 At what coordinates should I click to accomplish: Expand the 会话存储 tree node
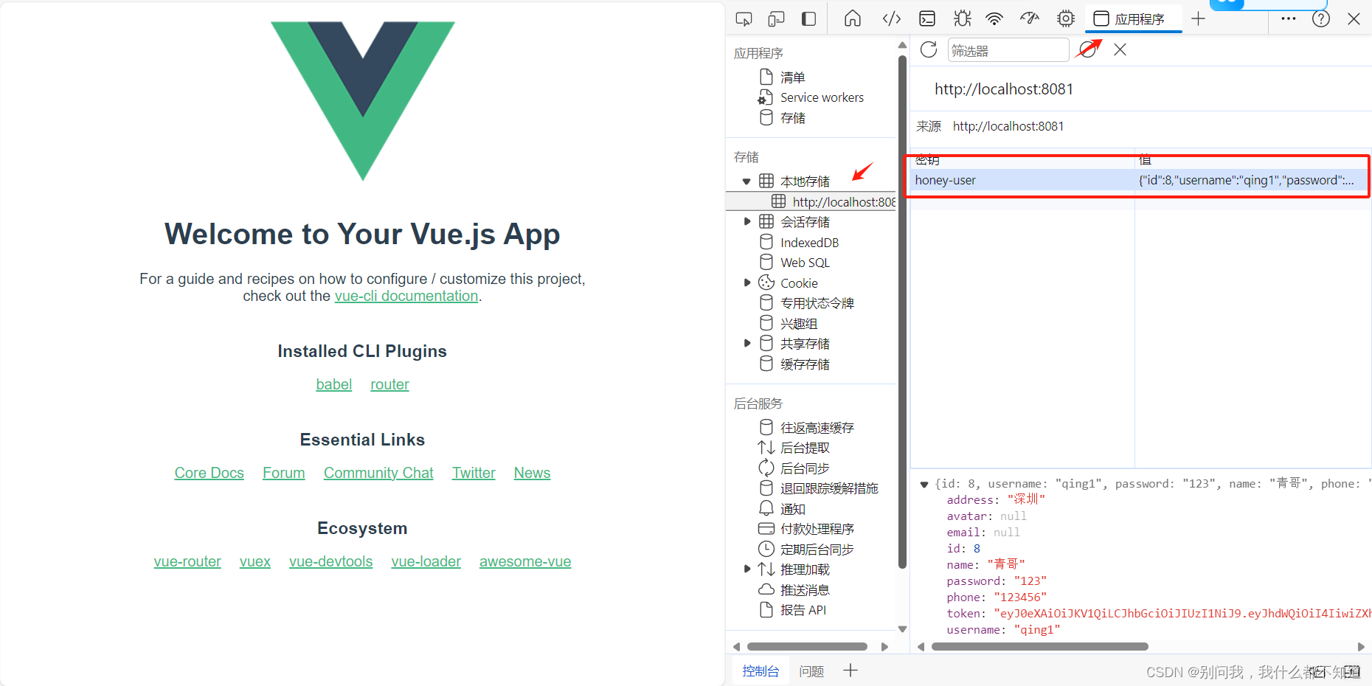point(746,221)
